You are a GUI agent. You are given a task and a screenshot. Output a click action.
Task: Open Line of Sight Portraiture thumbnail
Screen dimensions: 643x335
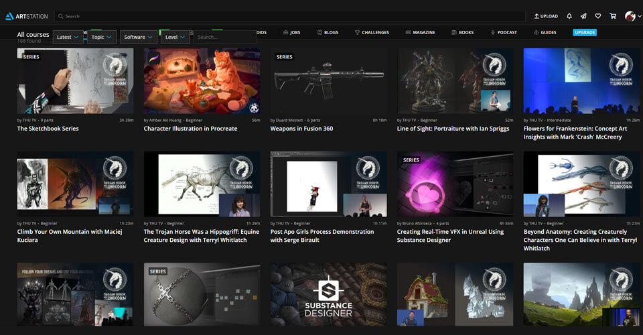(455, 81)
